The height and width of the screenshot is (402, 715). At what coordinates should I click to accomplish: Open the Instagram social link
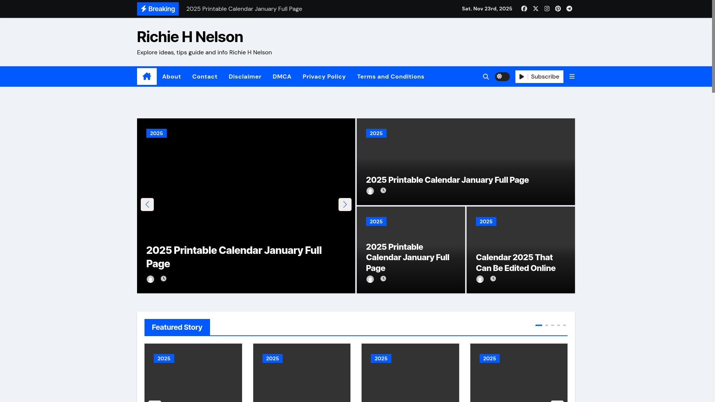547,9
